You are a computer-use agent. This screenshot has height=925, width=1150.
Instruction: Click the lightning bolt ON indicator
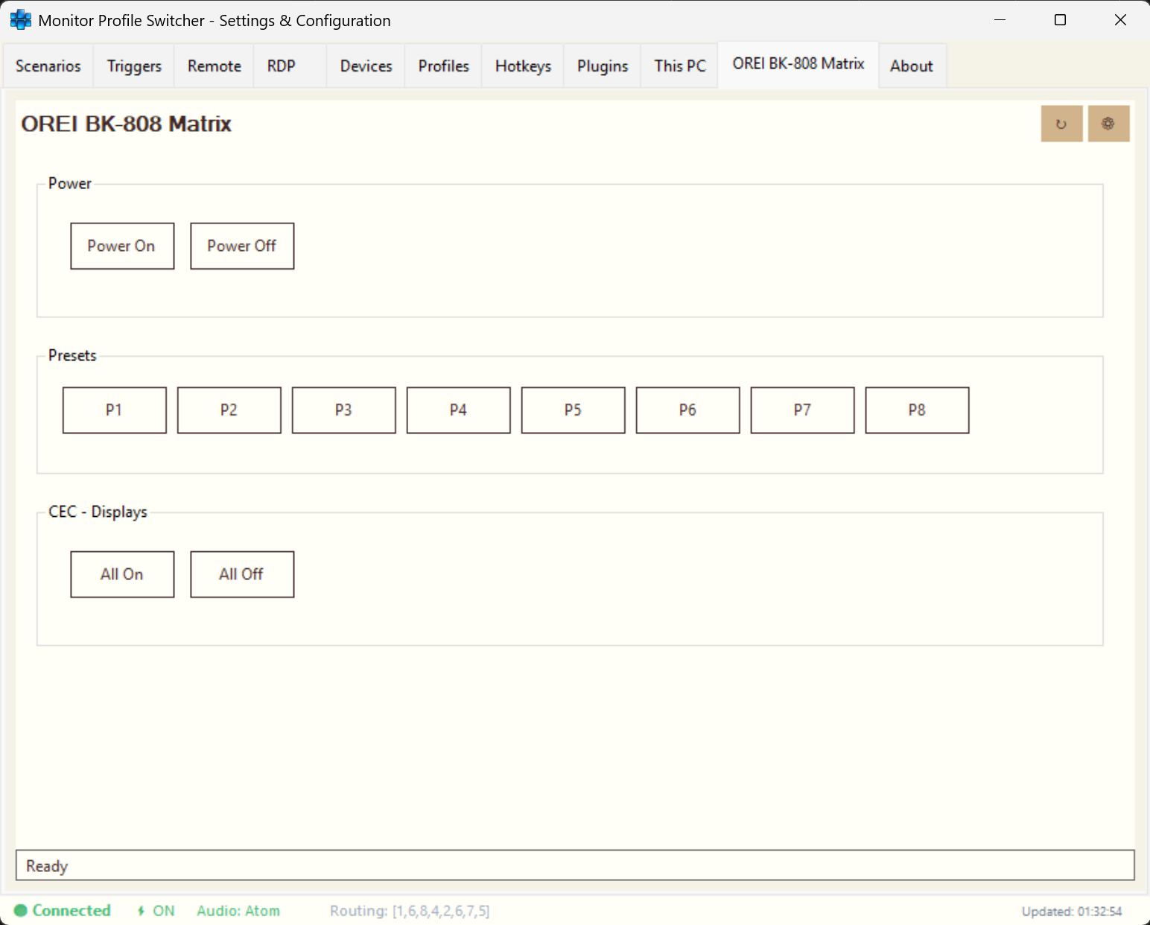154,910
